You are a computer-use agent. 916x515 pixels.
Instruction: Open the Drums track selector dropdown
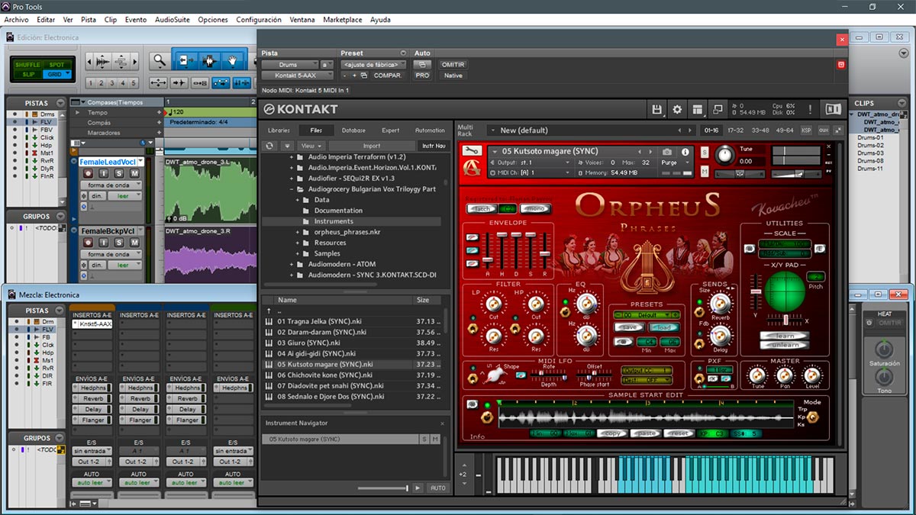click(x=290, y=65)
